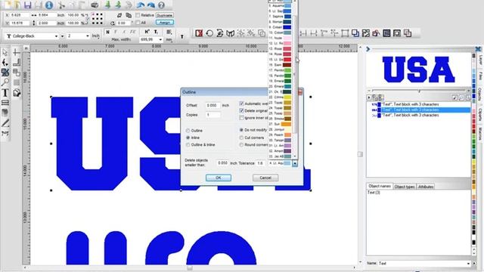Click the Duplicate button

165,15
